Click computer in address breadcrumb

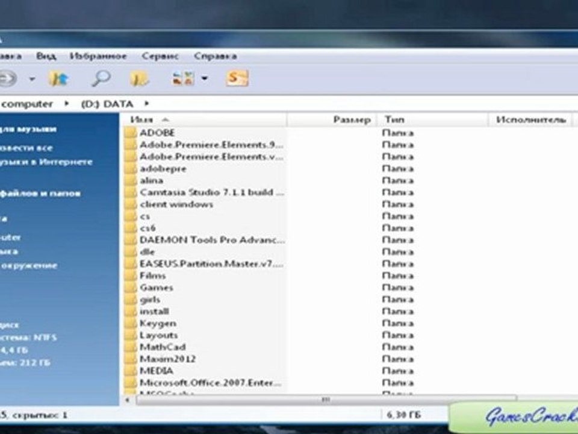pyautogui.click(x=26, y=104)
